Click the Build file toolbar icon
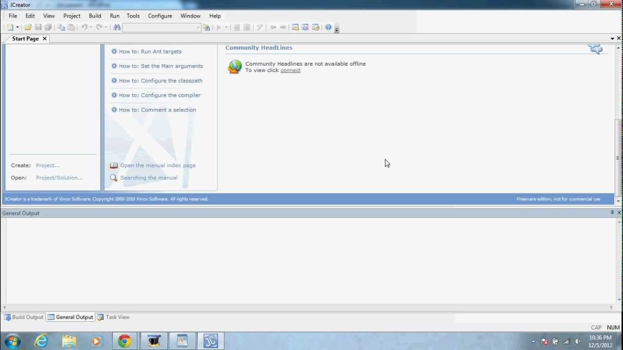This screenshot has height=350, width=623. coord(237,28)
